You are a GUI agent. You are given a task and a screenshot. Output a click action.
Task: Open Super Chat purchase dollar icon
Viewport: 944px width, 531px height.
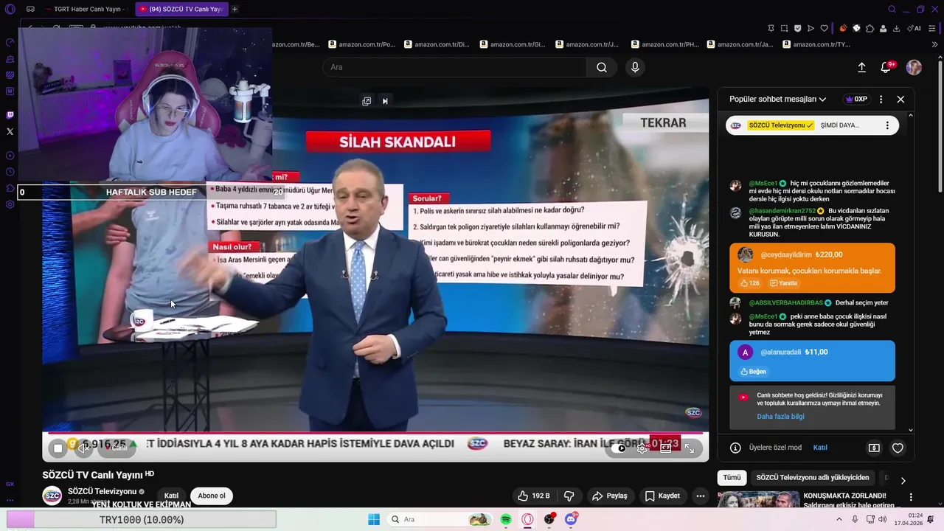[874, 448]
